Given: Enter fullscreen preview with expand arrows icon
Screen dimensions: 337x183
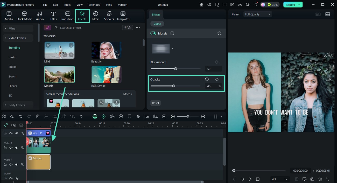Looking at the screenshot, I should (x=328, y=179).
